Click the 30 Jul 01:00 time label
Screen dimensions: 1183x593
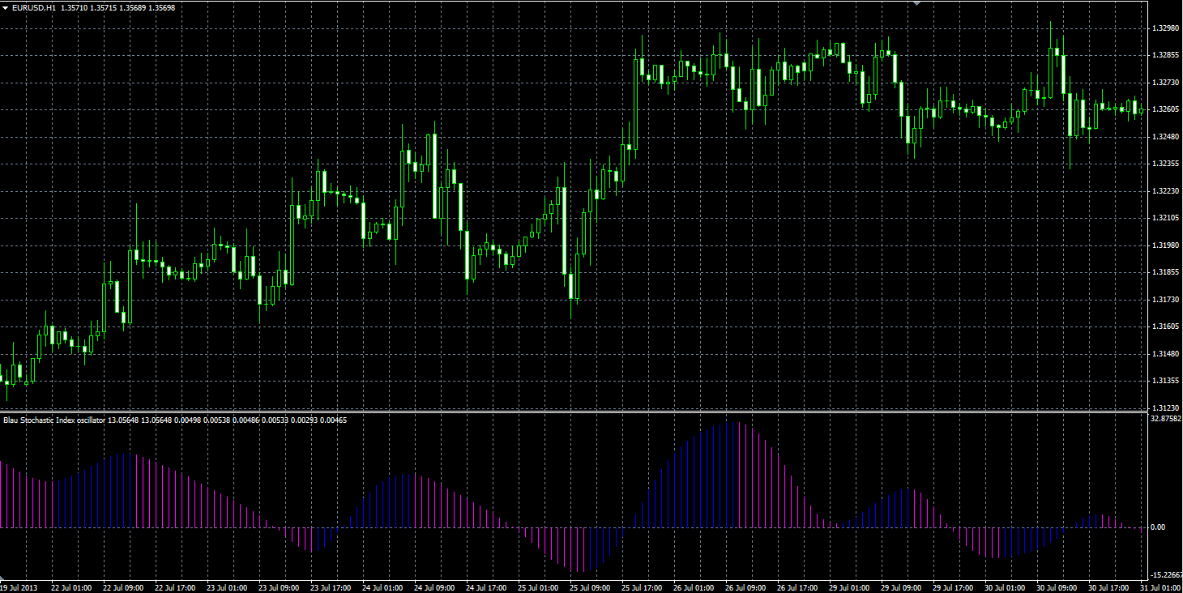(x=1005, y=587)
